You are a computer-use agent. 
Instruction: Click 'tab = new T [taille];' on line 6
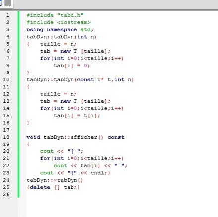tap(75, 51)
